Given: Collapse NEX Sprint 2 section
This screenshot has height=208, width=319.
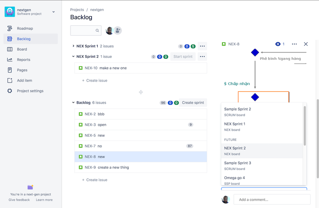Looking at the screenshot, I should [73, 56].
